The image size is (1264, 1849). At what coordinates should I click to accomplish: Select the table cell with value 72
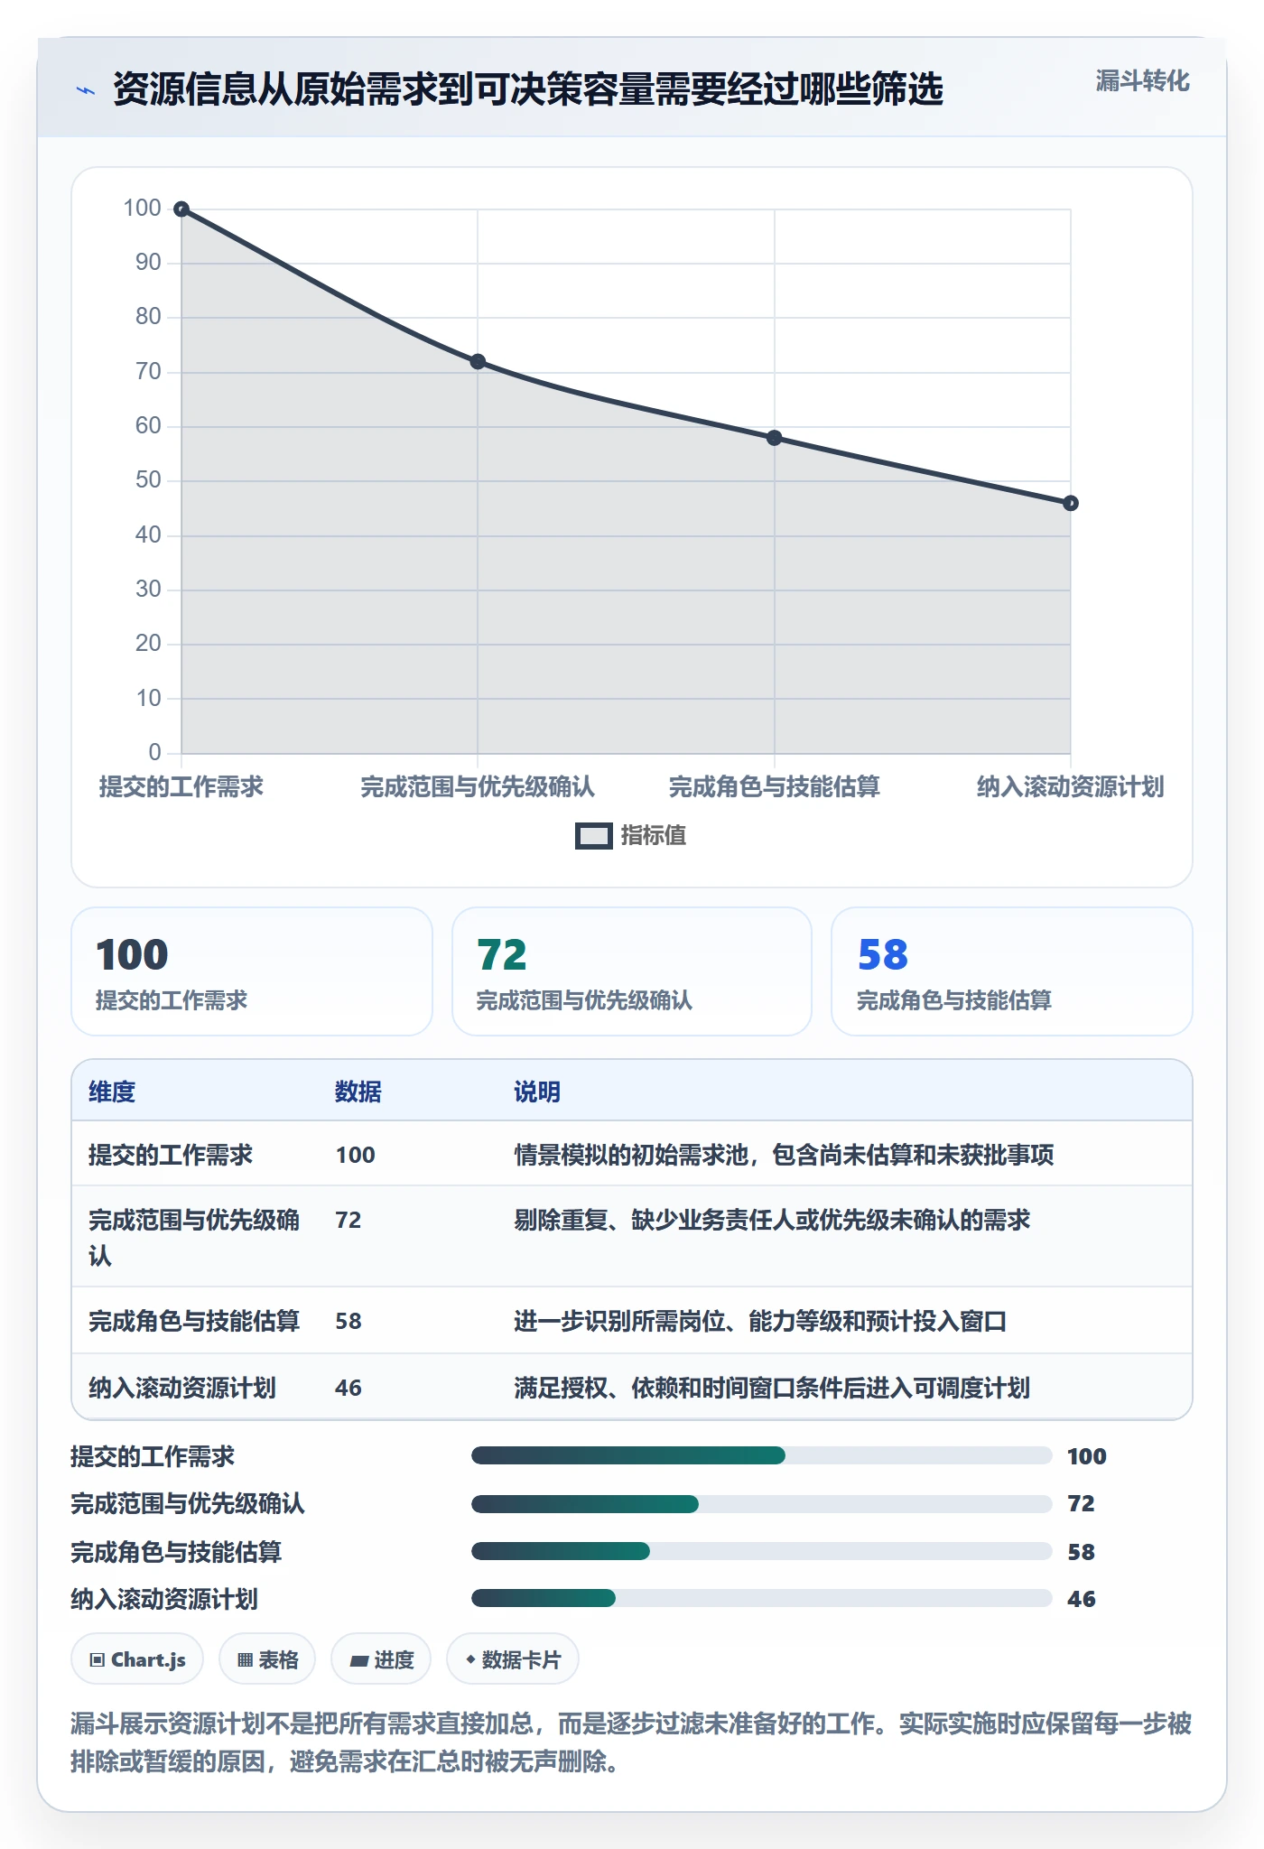[x=349, y=1220]
